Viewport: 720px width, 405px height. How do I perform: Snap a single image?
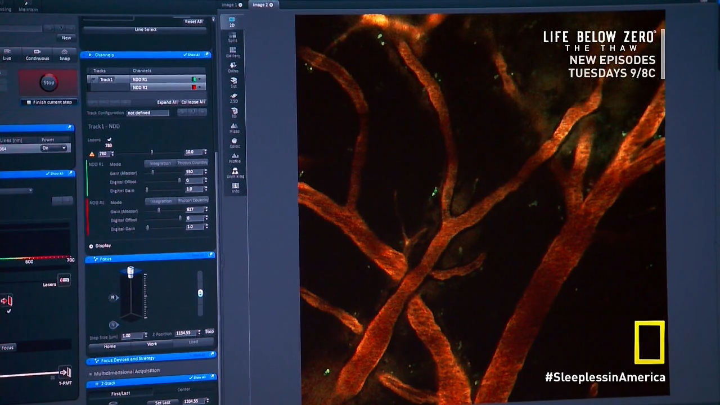[65, 55]
